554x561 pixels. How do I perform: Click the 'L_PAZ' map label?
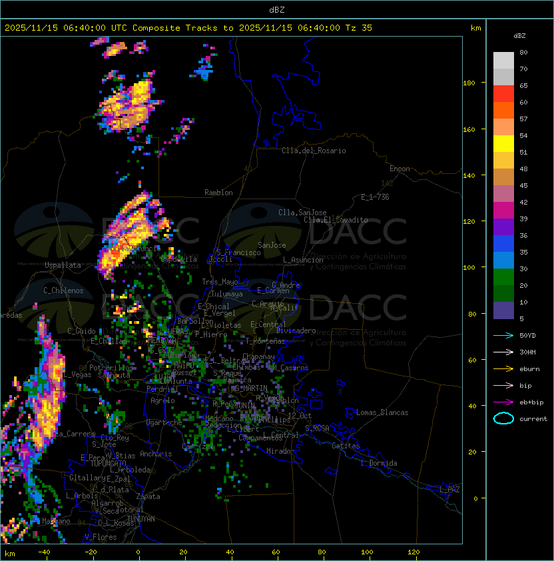449,490
